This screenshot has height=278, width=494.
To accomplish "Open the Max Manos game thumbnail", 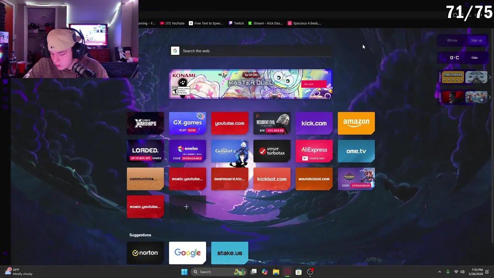I will pos(453,77).
